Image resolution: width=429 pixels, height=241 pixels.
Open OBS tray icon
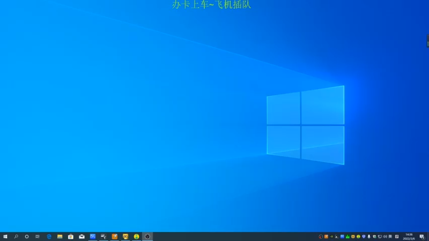tap(321, 237)
